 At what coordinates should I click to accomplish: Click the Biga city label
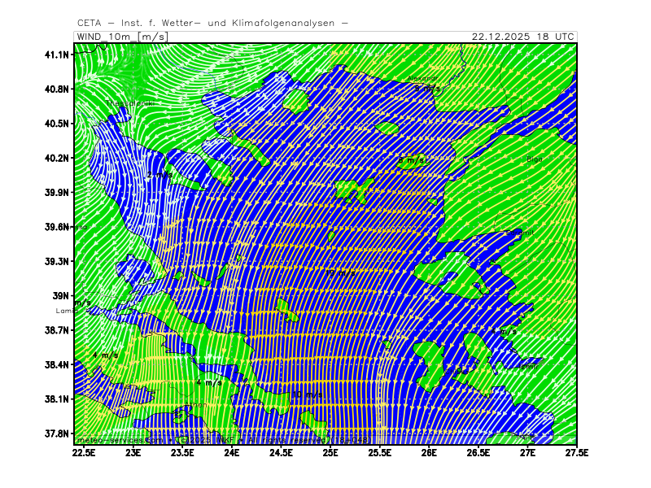pos(534,159)
